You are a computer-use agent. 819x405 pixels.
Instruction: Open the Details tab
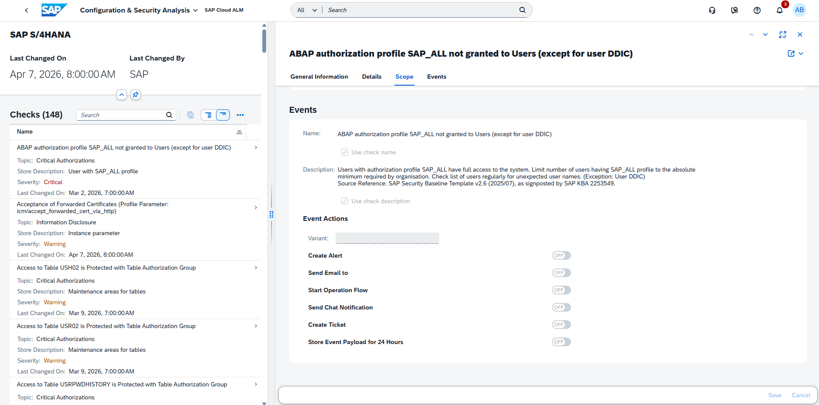click(371, 77)
